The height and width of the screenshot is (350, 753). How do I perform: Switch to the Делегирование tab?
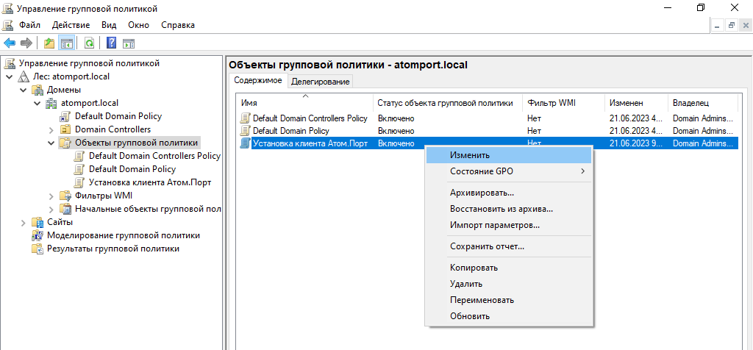[x=320, y=82]
